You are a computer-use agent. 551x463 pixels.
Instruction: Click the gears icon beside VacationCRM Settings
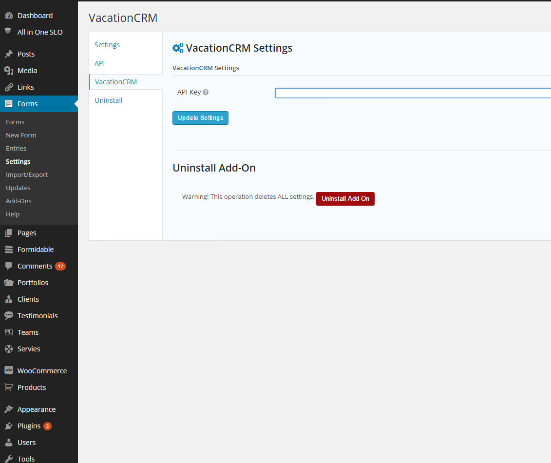(178, 48)
